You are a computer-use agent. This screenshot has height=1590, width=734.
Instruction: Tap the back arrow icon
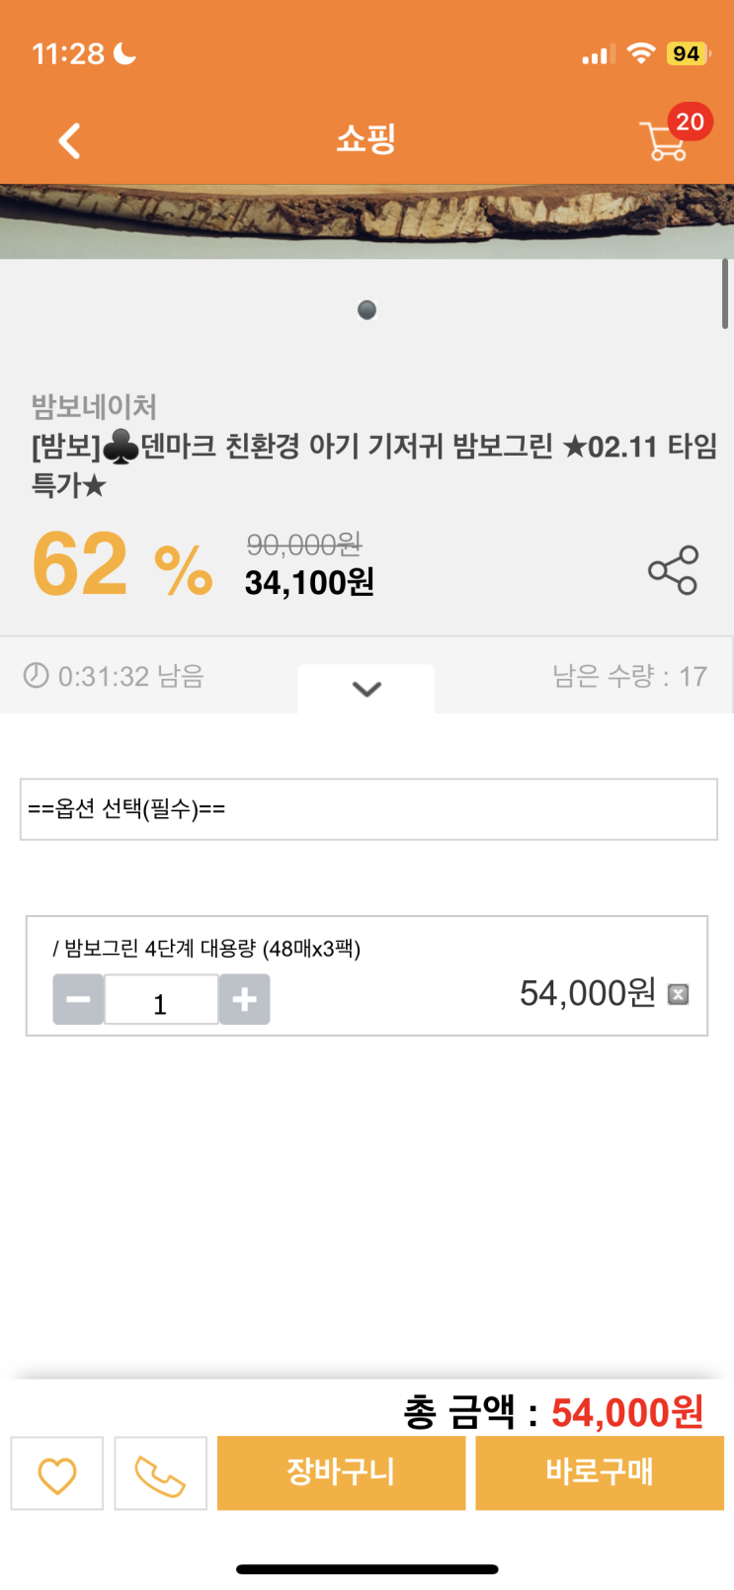tap(69, 140)
